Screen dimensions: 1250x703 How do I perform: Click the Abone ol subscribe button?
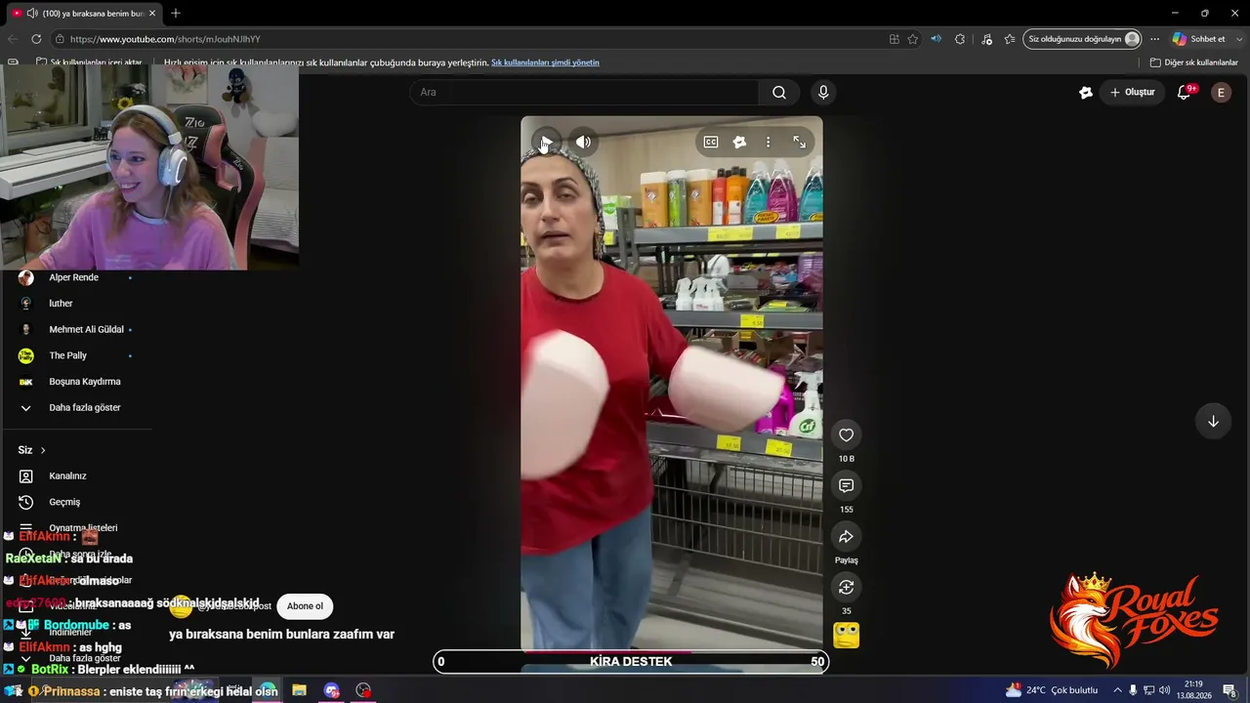[x=305, y=606]
